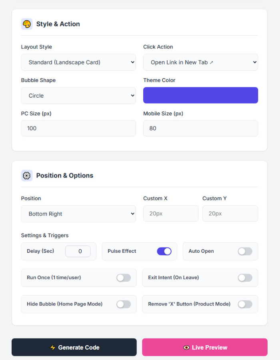This screenshot has width=280, height=360.
Task: Turn on Run Once (1 time/user)
Action: click(x=124, y=278)
